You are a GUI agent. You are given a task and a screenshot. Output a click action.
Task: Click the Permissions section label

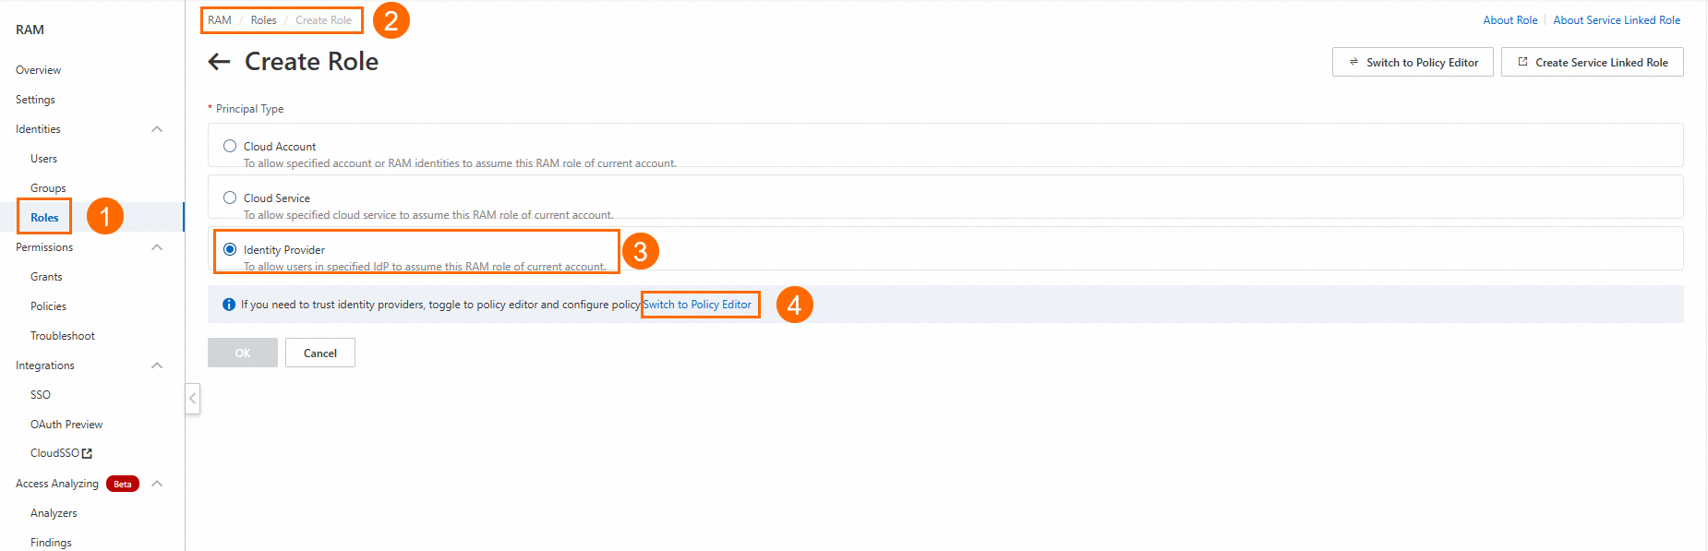tap(44, 247)
